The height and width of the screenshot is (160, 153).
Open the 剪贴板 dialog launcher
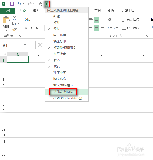coord(20,36)
